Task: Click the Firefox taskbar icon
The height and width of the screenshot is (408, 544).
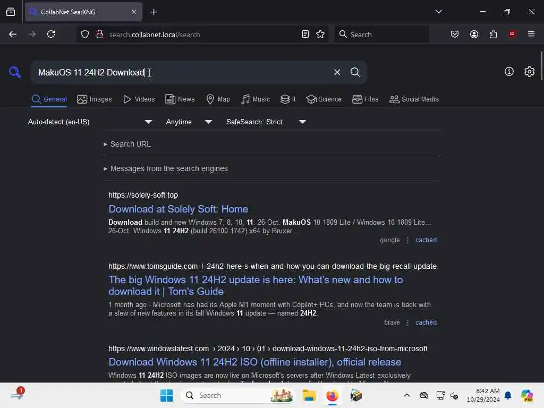Action: point(332,395)
